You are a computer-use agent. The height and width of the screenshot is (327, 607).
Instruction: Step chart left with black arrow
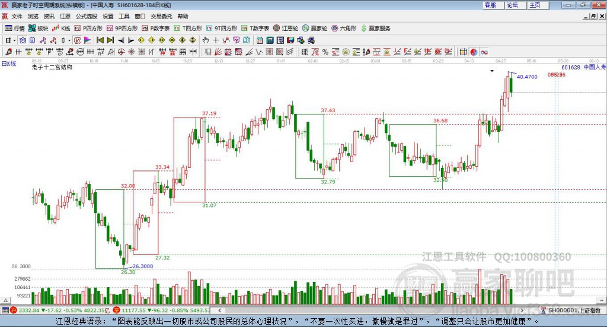click(x=121, y=40)
